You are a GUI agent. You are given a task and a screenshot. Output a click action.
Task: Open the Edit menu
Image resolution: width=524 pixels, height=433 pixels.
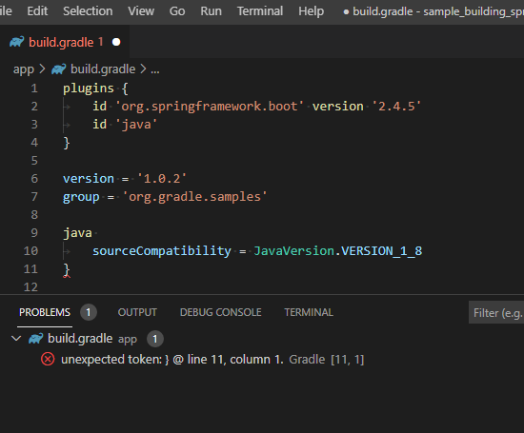[x=37, y=11]
